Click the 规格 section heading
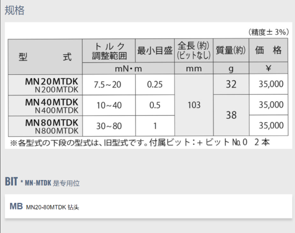The height and width of the screenshot is (233, 295). (15, 10)
